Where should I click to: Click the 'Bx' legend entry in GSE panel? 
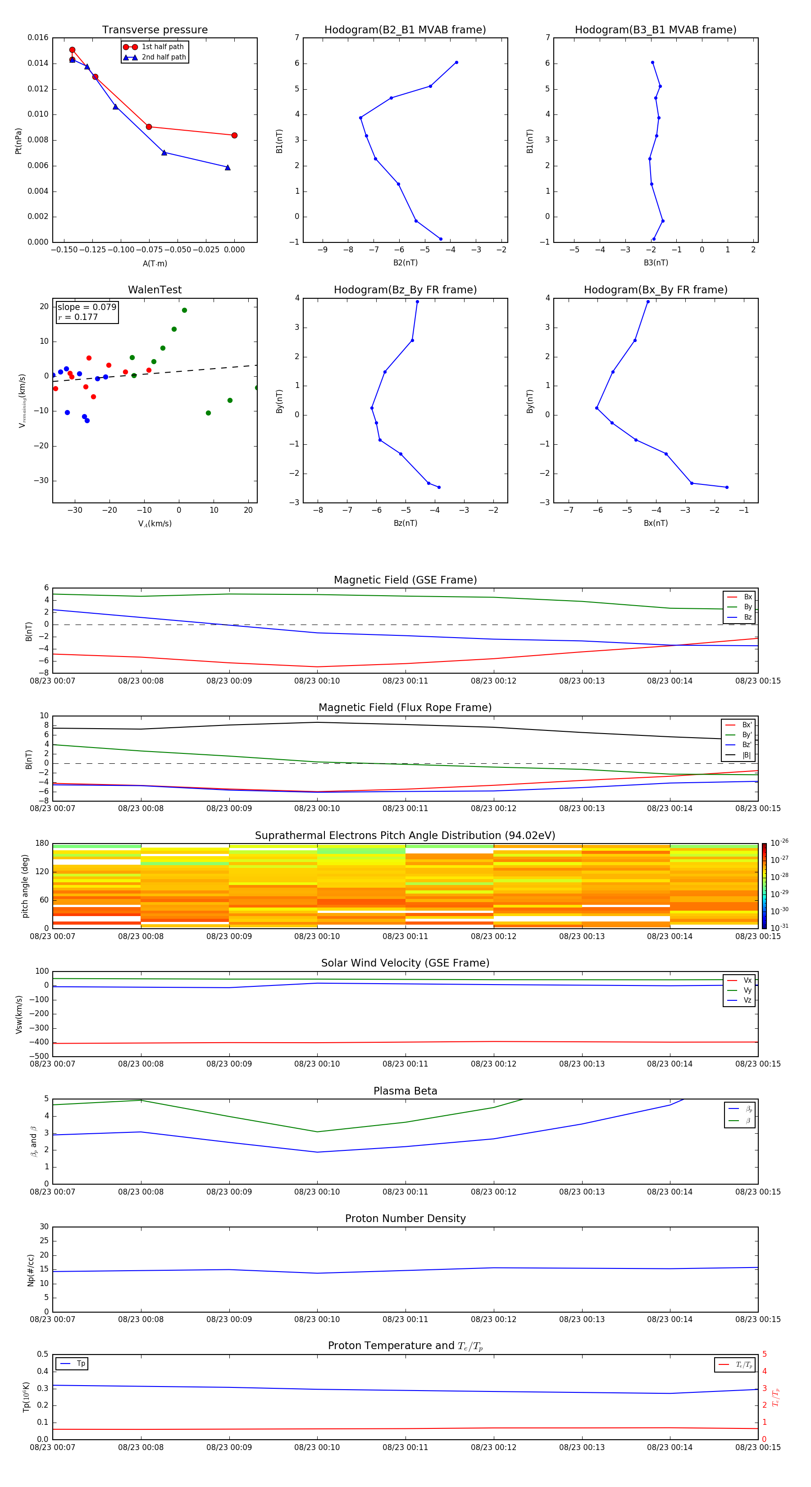point(739,597)
